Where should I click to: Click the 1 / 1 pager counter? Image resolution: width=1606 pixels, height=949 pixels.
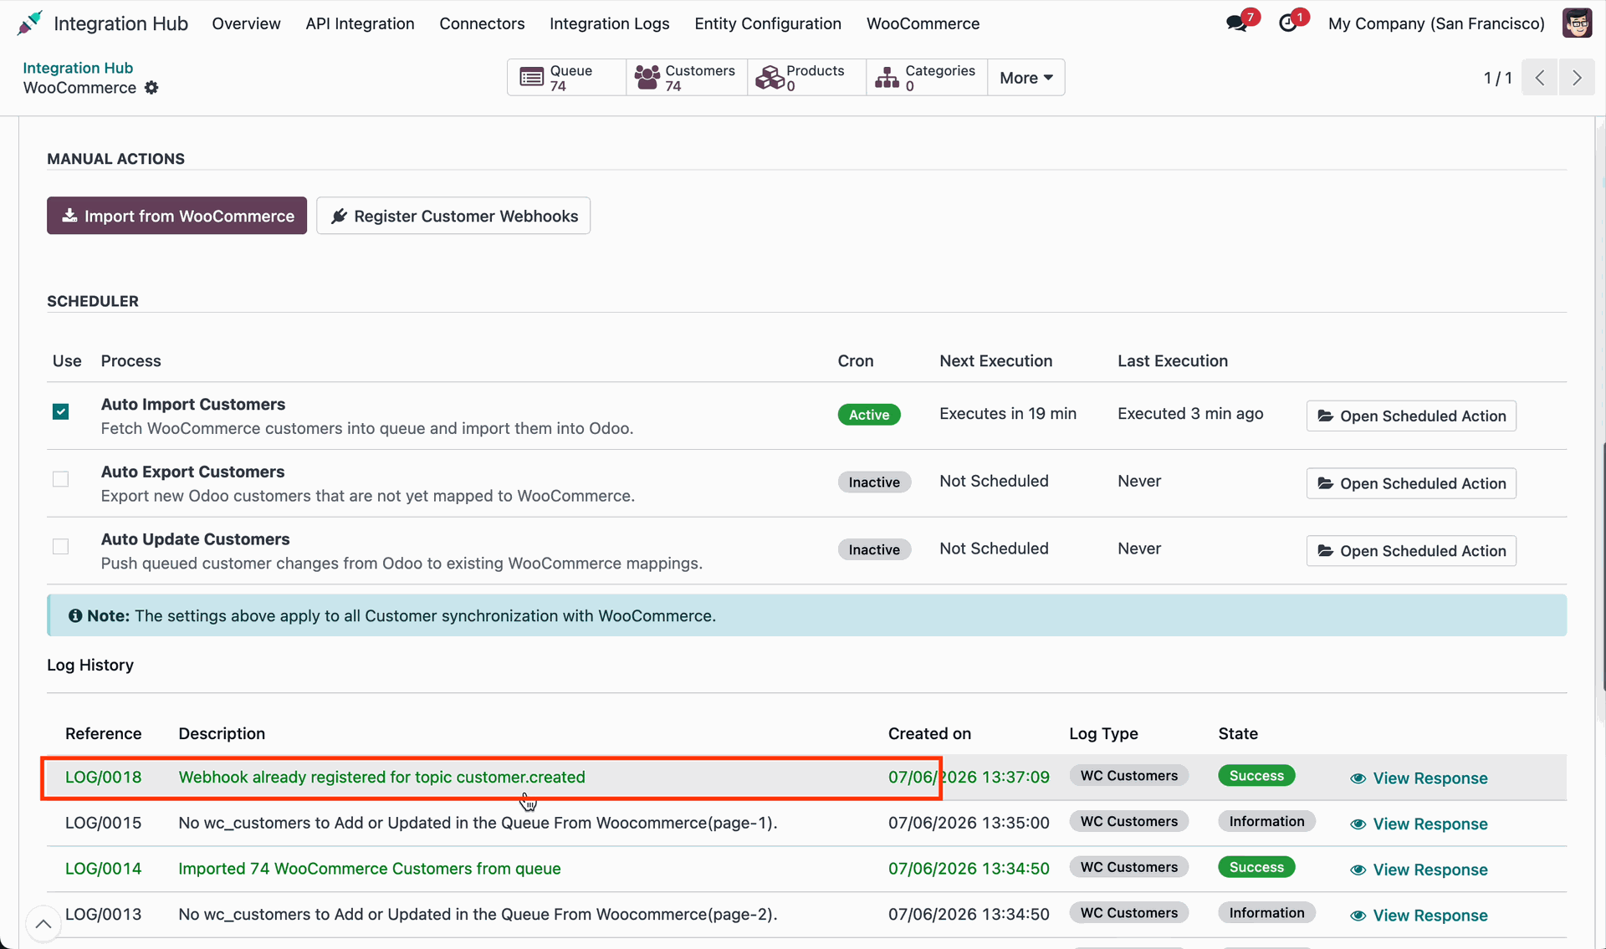(1497, 78)
